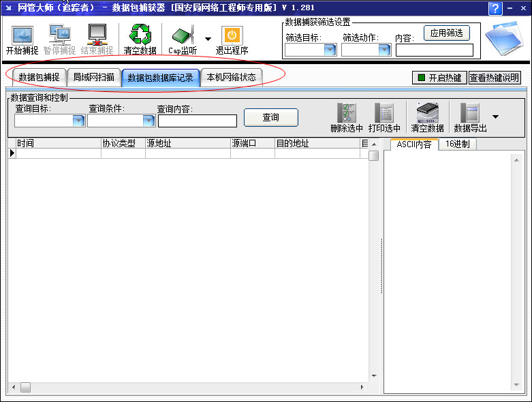Switch to the 16进制 tab
This screenshot has width=532, height=402.
(x=457, y=144)
